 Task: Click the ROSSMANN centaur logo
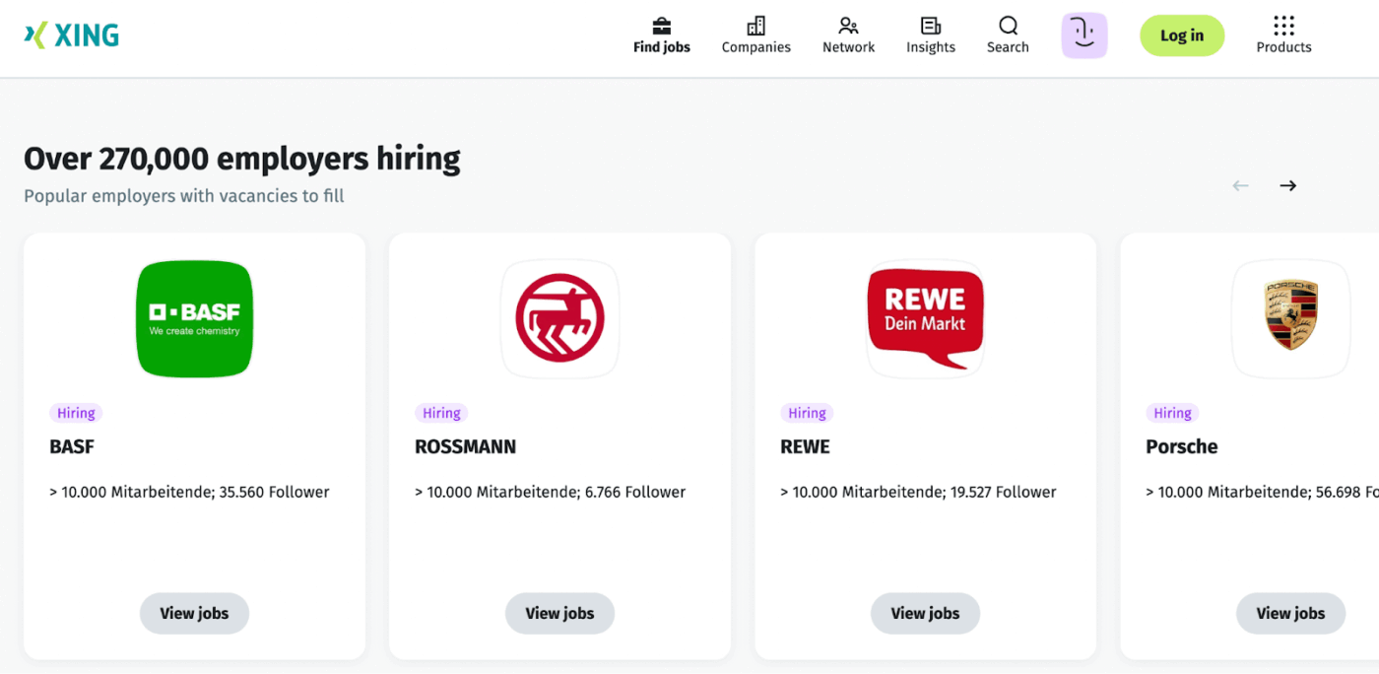click(559, 317)
